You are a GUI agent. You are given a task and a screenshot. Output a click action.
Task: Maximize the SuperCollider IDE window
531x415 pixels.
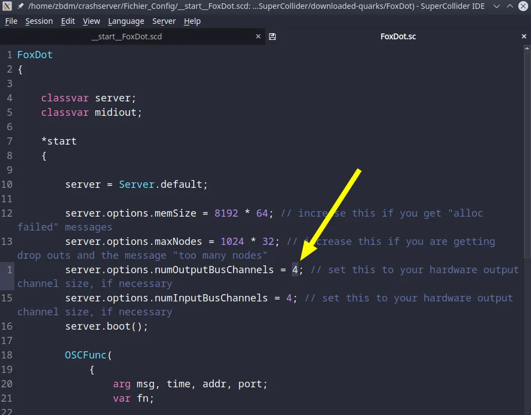tap(509, 6)
